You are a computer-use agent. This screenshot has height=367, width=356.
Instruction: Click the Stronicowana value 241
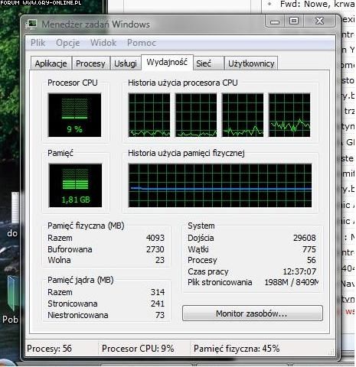click(158, 304)
